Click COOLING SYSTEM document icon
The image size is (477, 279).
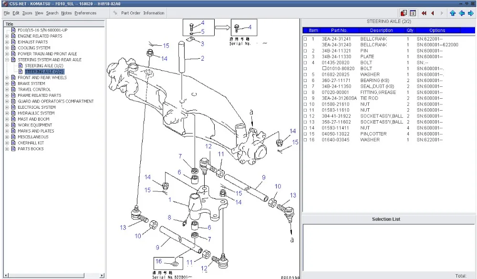click(x=13, y=48)
